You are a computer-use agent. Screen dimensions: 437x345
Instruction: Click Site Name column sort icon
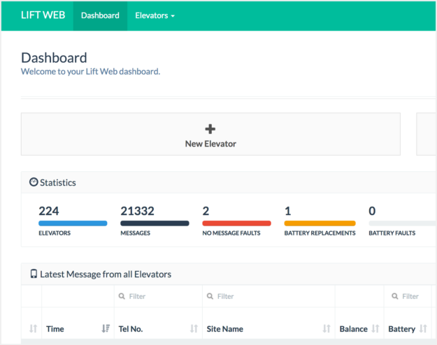tap(327, 328)
